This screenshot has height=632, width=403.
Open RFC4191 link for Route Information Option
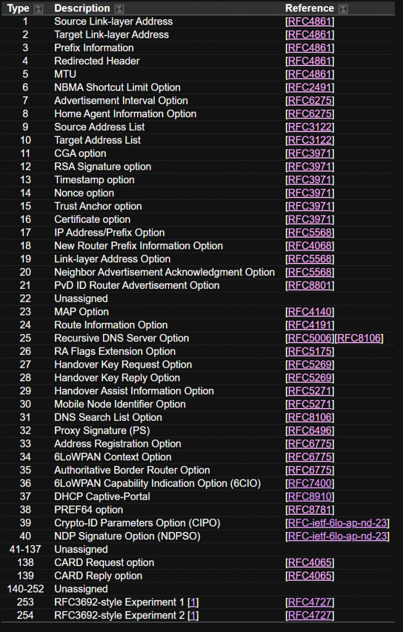(x=310, y=325)
